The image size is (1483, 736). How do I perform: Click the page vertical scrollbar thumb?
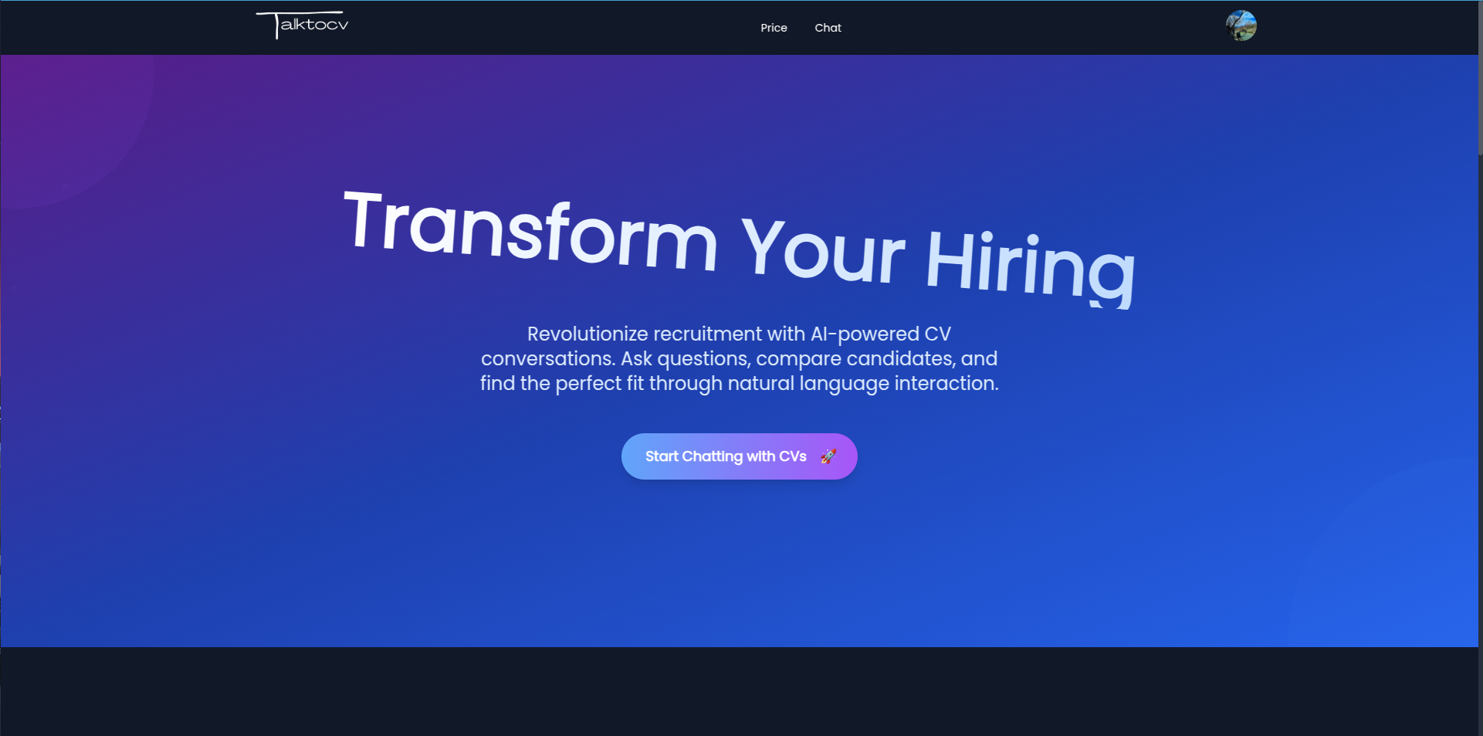(x=1480, y=77)
